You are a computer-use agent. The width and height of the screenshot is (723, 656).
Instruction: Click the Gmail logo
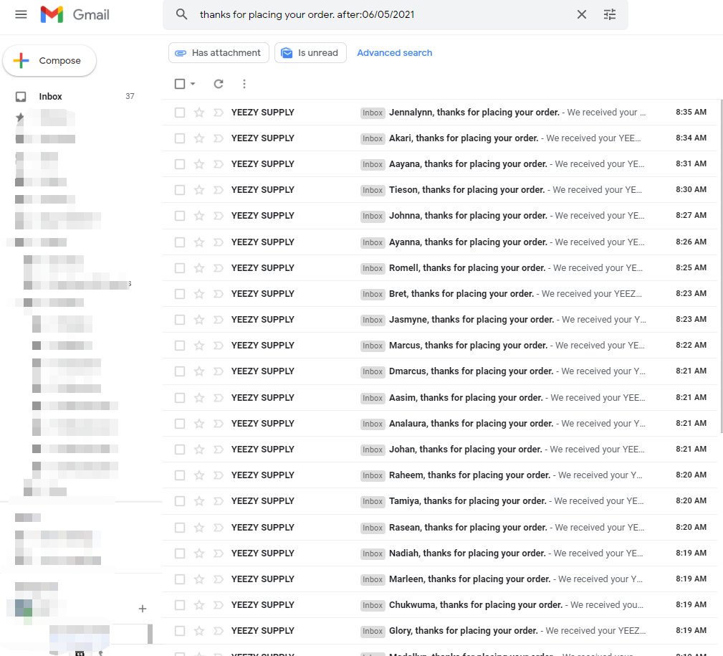tap(75, 14)
